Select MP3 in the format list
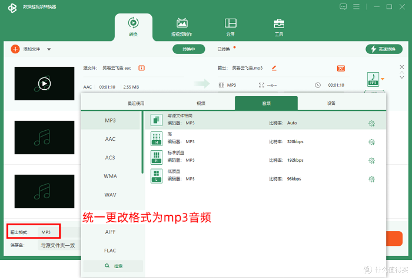Image resolution: width=412 pixels, height=278 pixels. (110, 120)
